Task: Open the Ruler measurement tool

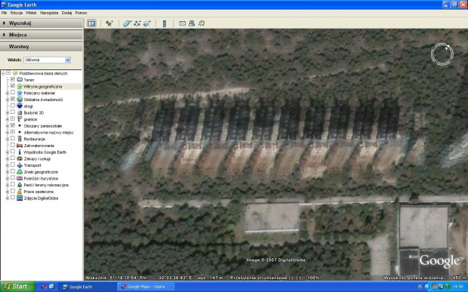Action: [164, 23]
